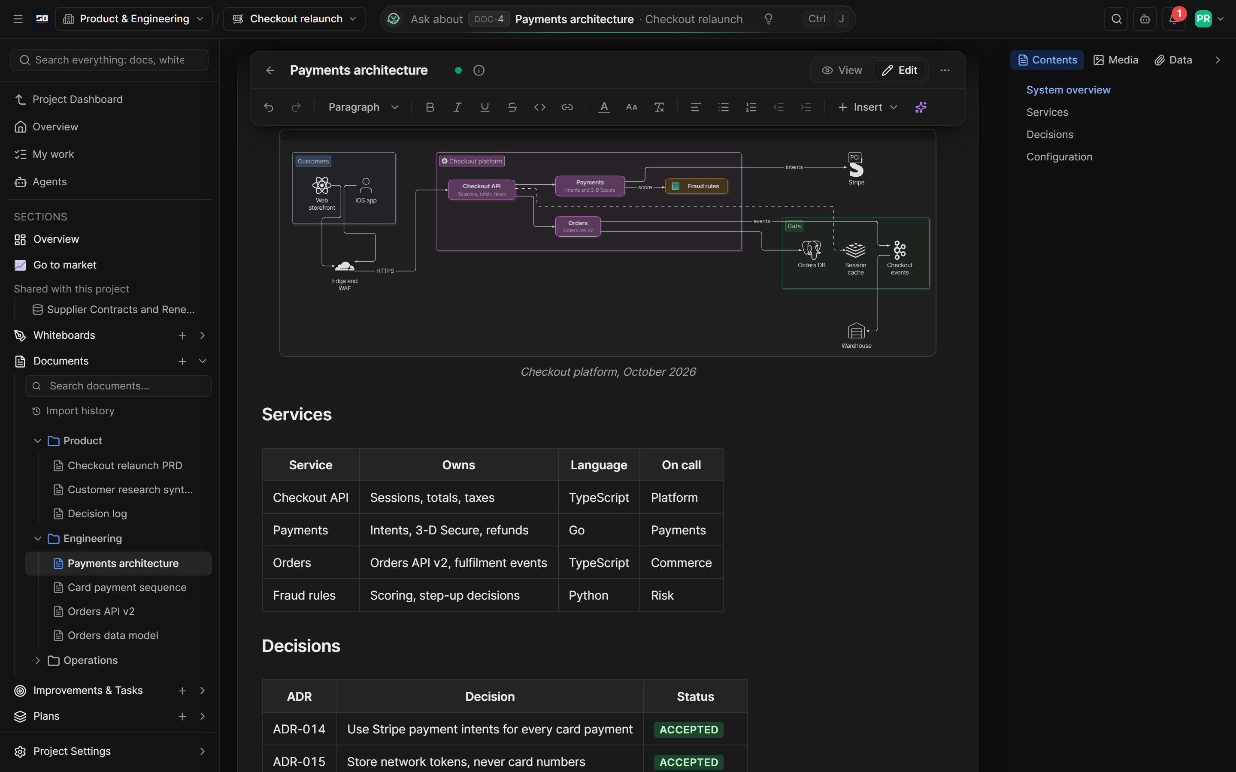Toggle strikethrough formatting
Viewport: 1236px width, 772px height.
(x=512, y=107)
